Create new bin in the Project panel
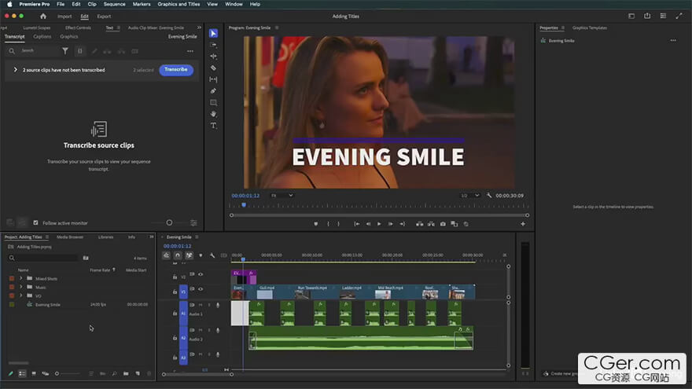Image resolution: width=692 pixels, height=389 pixels. (126, 373)
